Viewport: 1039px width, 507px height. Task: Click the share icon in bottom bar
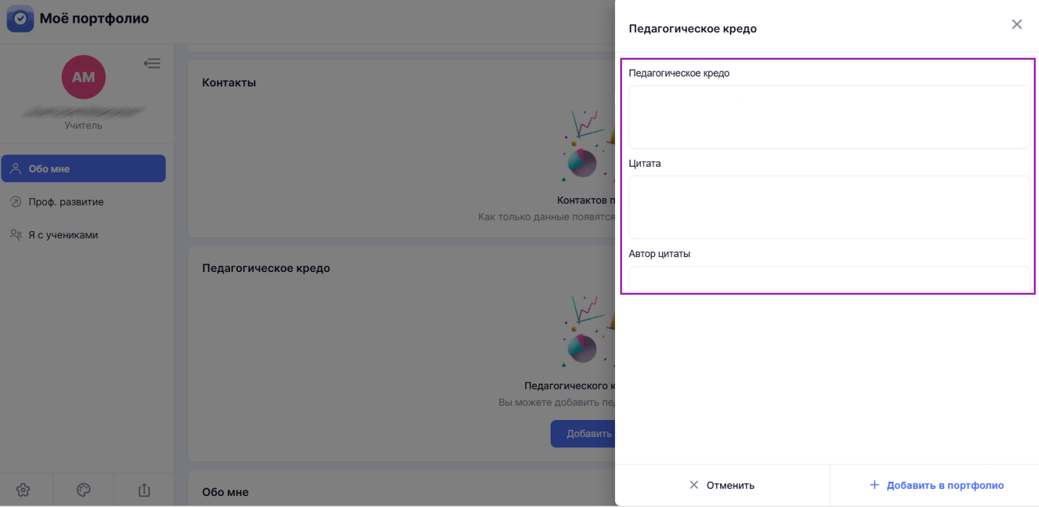144,490
